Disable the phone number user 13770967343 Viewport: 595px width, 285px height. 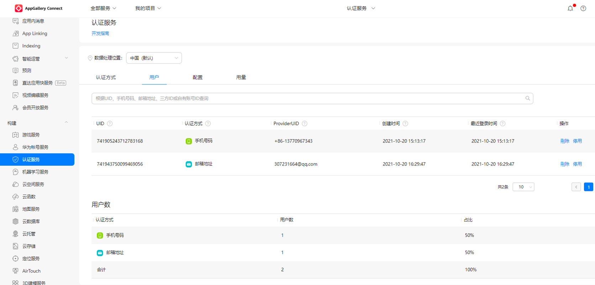click(577, 141)
